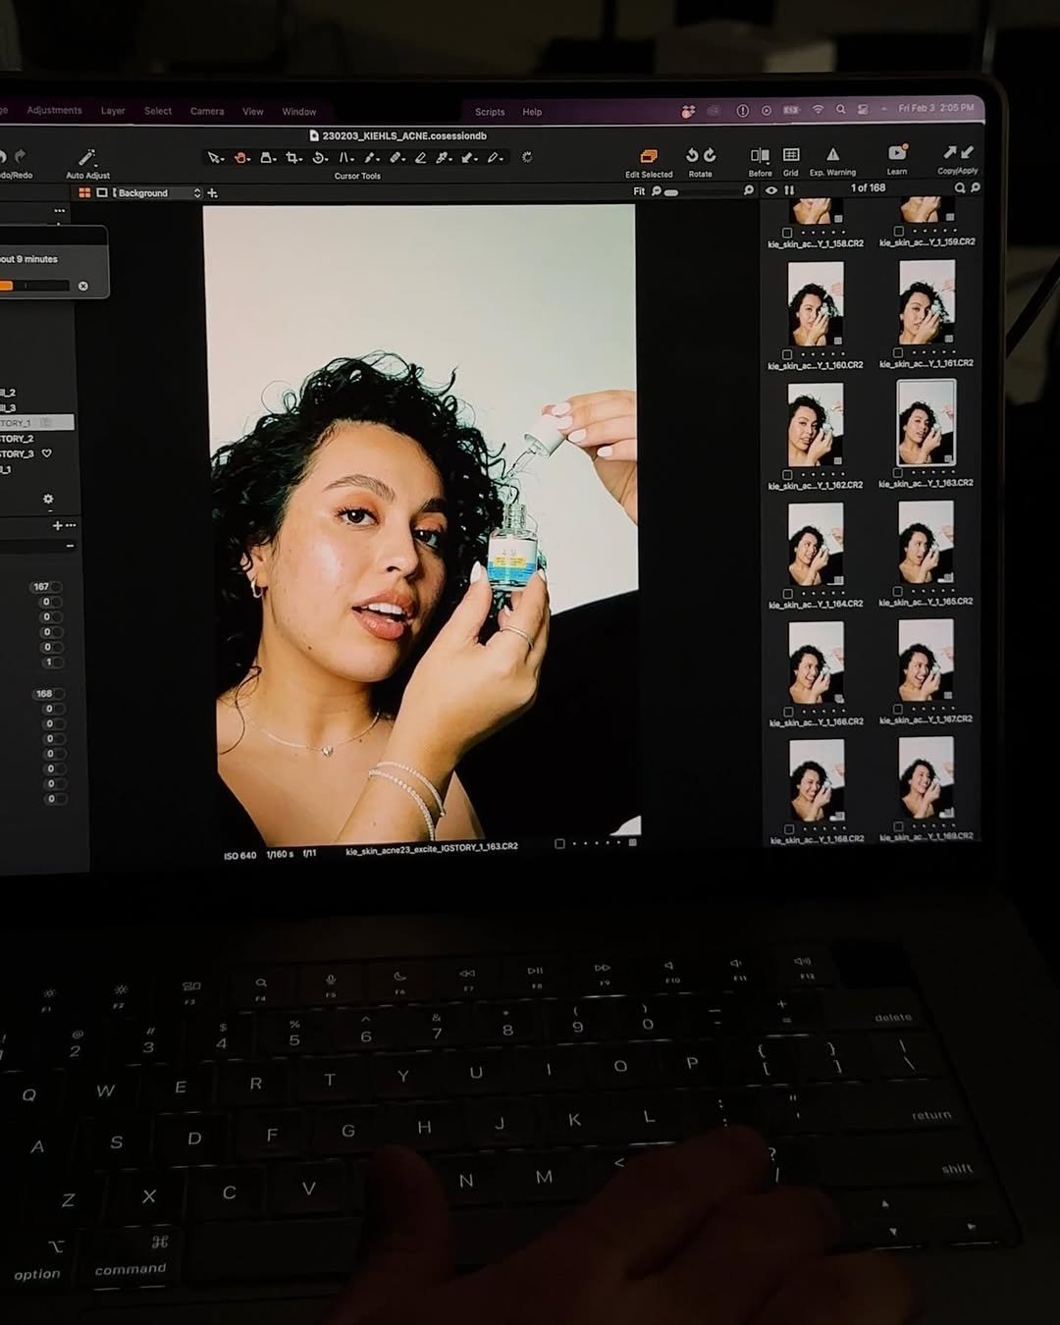This screenshot has width=1060, height=1325.
Task: Open Spotlight search in menu bar
Action: 840,110
